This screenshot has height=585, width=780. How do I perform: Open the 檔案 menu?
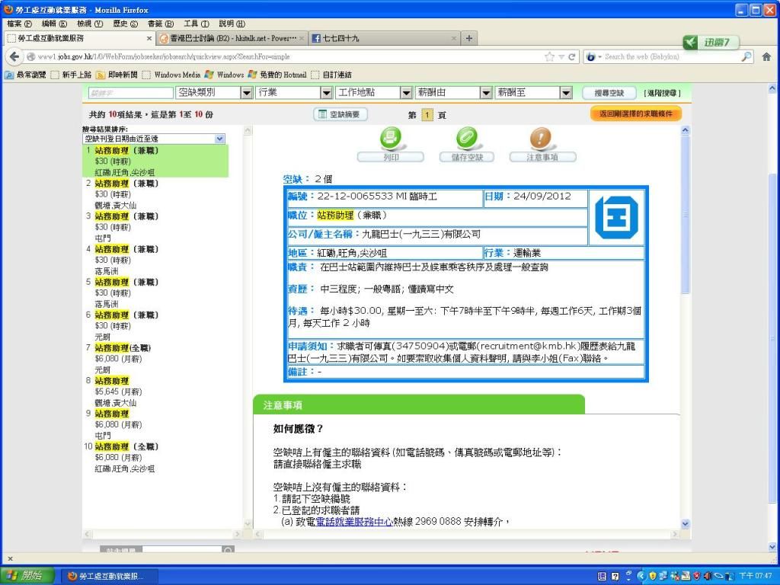19,24
